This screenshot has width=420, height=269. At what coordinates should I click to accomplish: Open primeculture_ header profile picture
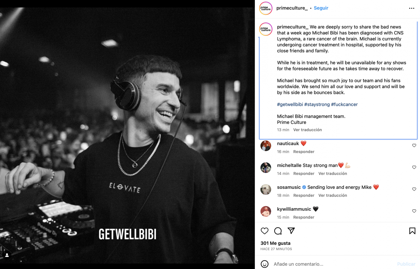266,8
